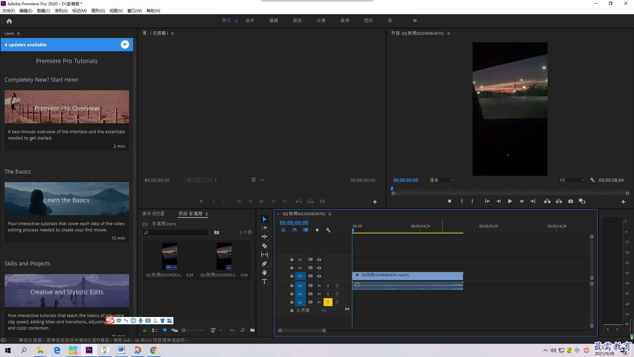Go to In point in program monitor
The height and width of the screenshot is (357, 634).
487,201
